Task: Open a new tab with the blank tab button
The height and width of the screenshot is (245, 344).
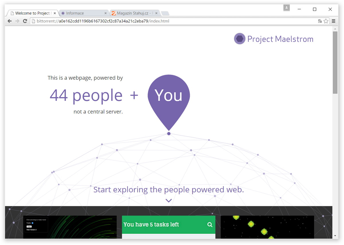Action: (x=165, y=13)
